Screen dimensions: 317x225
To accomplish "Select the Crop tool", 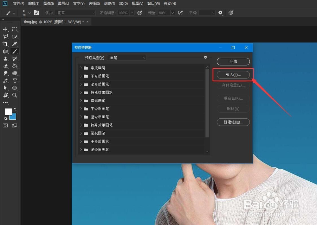I will (5, 44).
